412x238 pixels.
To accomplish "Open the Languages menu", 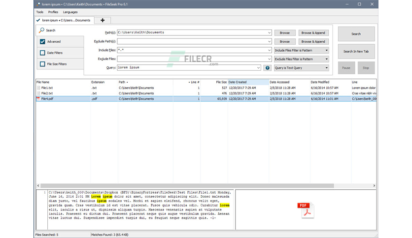I will [70, 12].
